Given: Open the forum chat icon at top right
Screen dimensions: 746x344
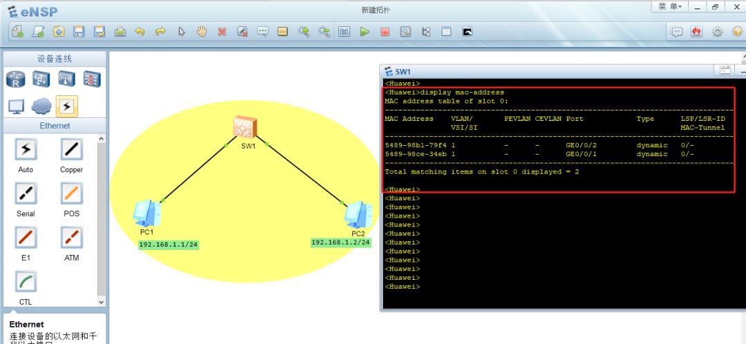Looking at the screenshot, I should pos(676,32).
